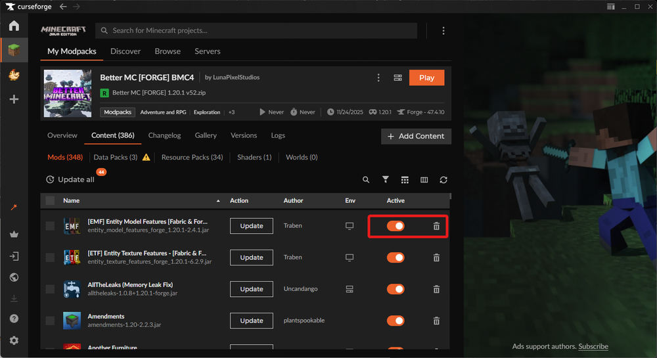Disable the Entity Model Features mod toggle
The width and height of the screenshot is (657, 358).
pyautogui.click(x=396, y=226)
